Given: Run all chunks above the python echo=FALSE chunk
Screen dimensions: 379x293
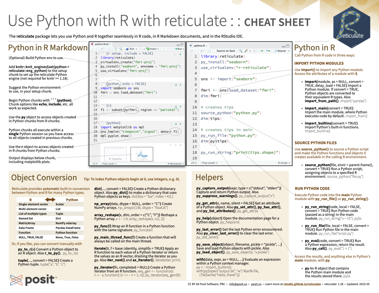Looking at the screenshot, I should 176,85.
